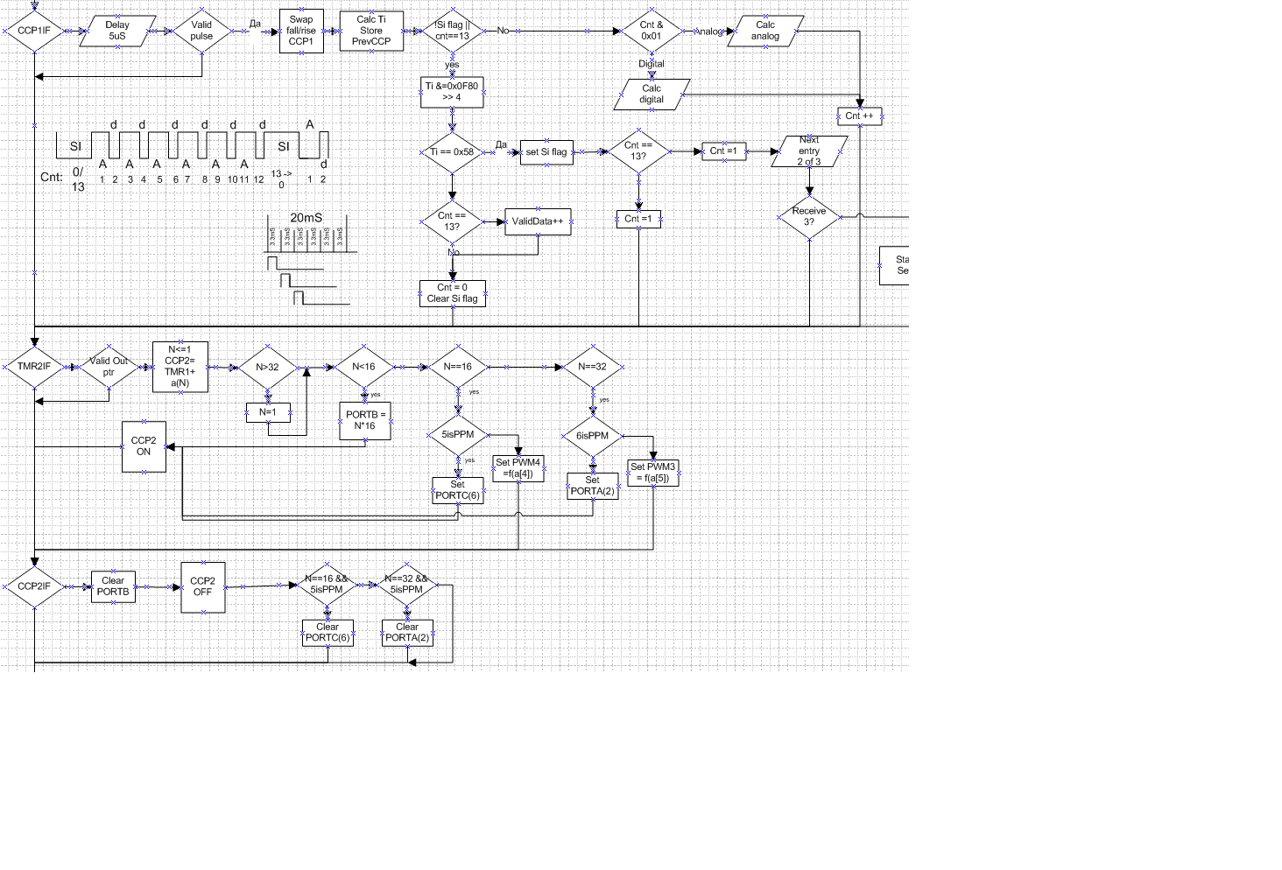Select the TMR2IF diamond
This screenshot has height=870, width=1282.
(34, 367)
